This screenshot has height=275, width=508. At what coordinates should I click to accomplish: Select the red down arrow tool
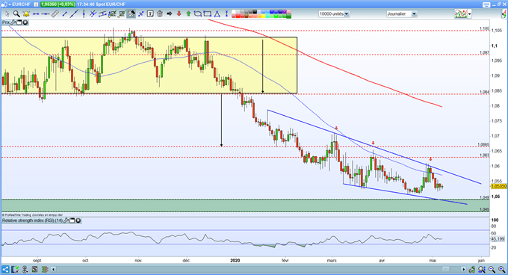click(x=179, y=14)
